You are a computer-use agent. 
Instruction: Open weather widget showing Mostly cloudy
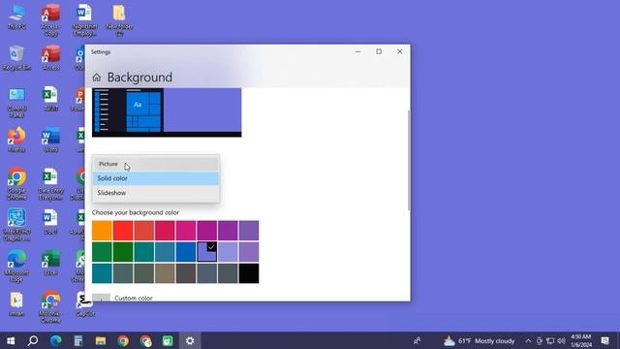[479, 340]
